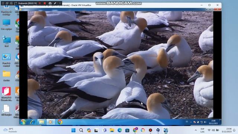Take a screenshot with Bandicam camera icon
Viewport: 238px width, 134px height.
(50, 3)
